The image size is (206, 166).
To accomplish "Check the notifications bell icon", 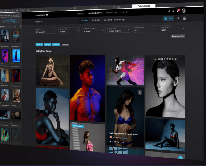I will (x=178, y=11).
